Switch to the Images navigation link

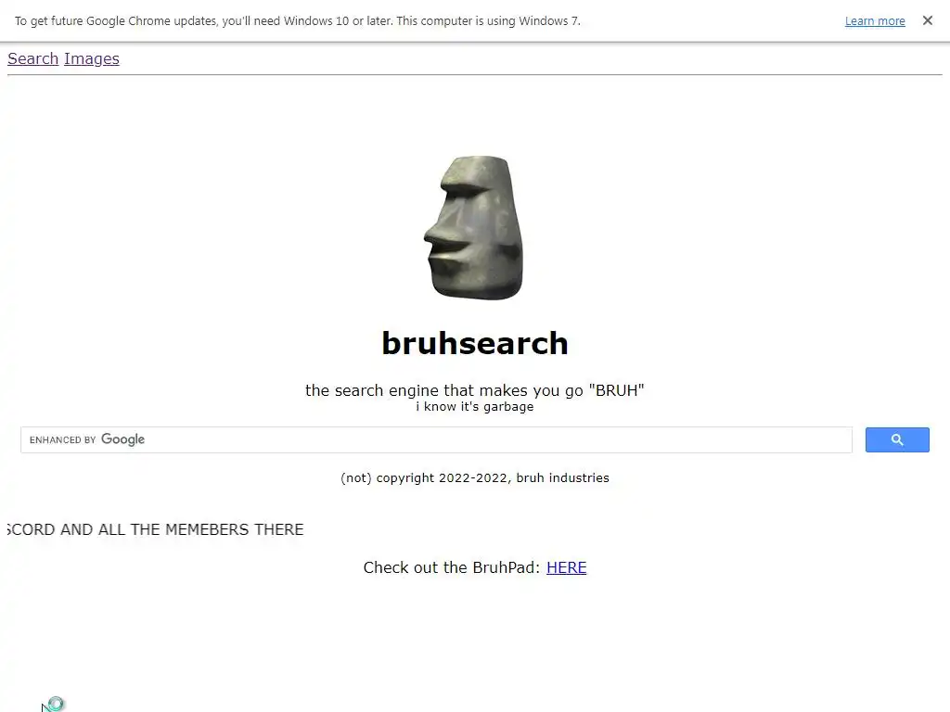[x=92, y=58]
